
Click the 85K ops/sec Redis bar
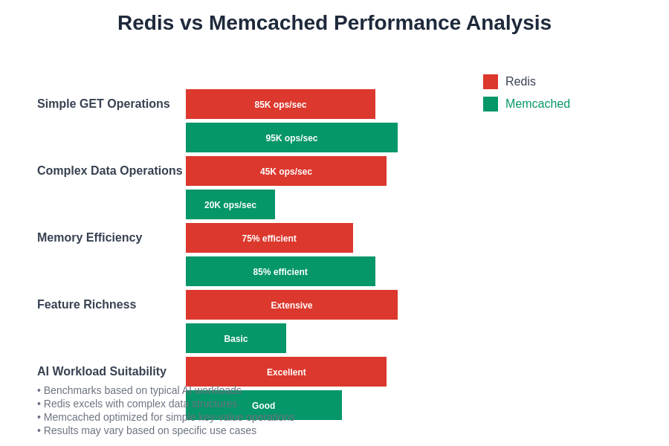pyautogui.click(x=280, y=104)
